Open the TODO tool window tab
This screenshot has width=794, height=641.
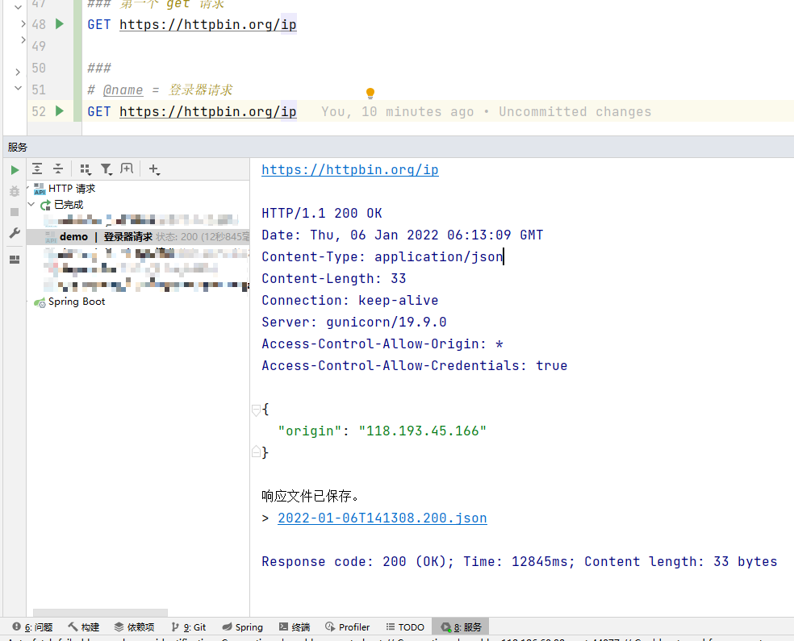pos(405,627)
